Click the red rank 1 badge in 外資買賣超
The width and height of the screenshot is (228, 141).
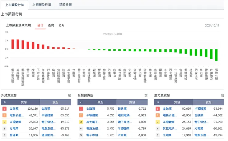point(4,109)
